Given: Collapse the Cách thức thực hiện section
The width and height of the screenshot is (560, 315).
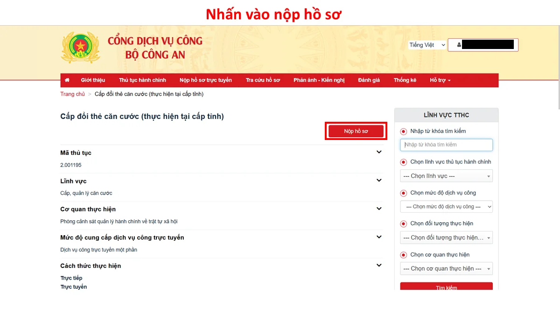Looking at the screenshot, I should tap(379, 266).
